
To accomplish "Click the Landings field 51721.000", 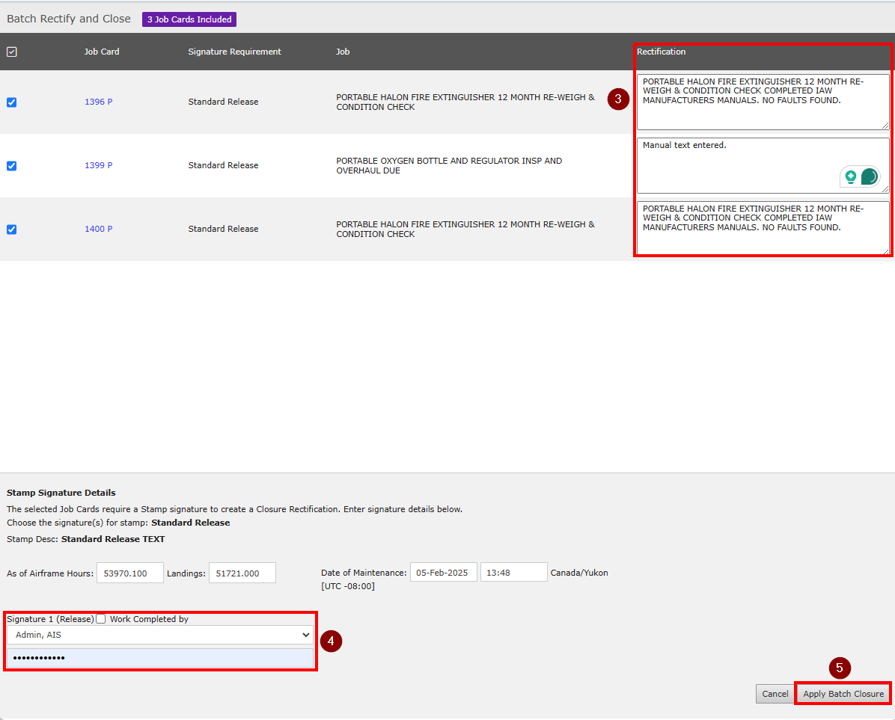I will coord(242,573).
